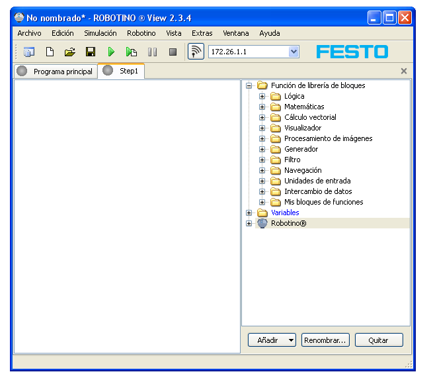Image resolution: width=433 pixels, height=380 pixels.
Task: Open the Simulación menu
Action: click(x=100, y=33)
